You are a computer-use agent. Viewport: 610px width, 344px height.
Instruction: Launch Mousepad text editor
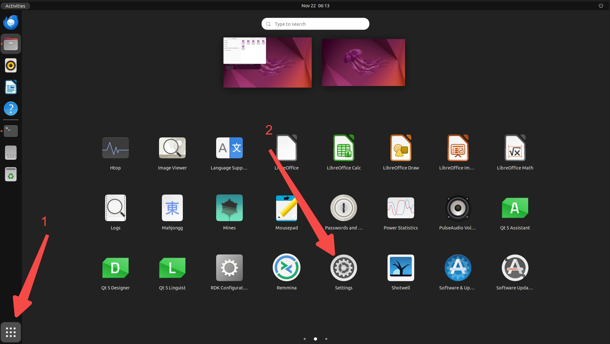(x=287, y=208)
